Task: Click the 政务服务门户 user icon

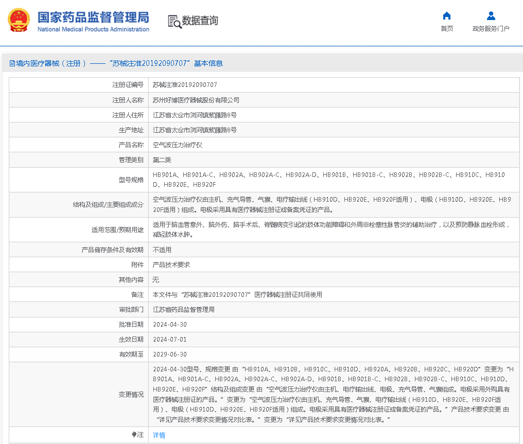Action: [491, 16]
